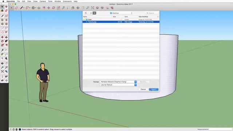Viewport: 233px width, 131px height.
Task: Pick the Shapes tool in top toolbar
Action: click(33, 8)
